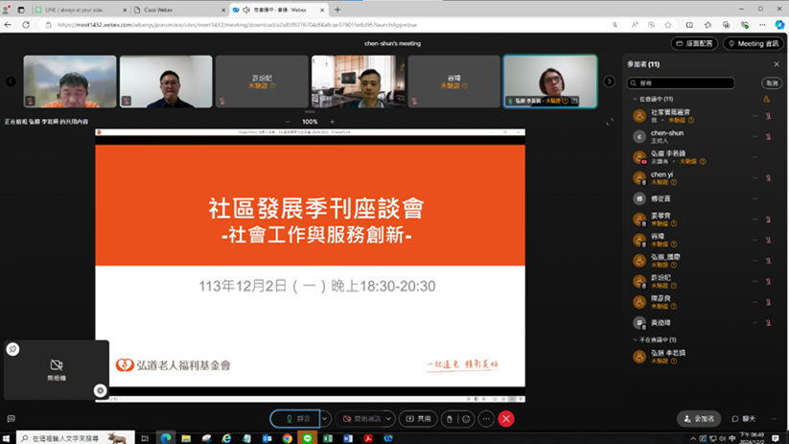This screenshot has height=444, width=789.
Task: Open the Windows Start menu
Action: click(x=7, y=438)
